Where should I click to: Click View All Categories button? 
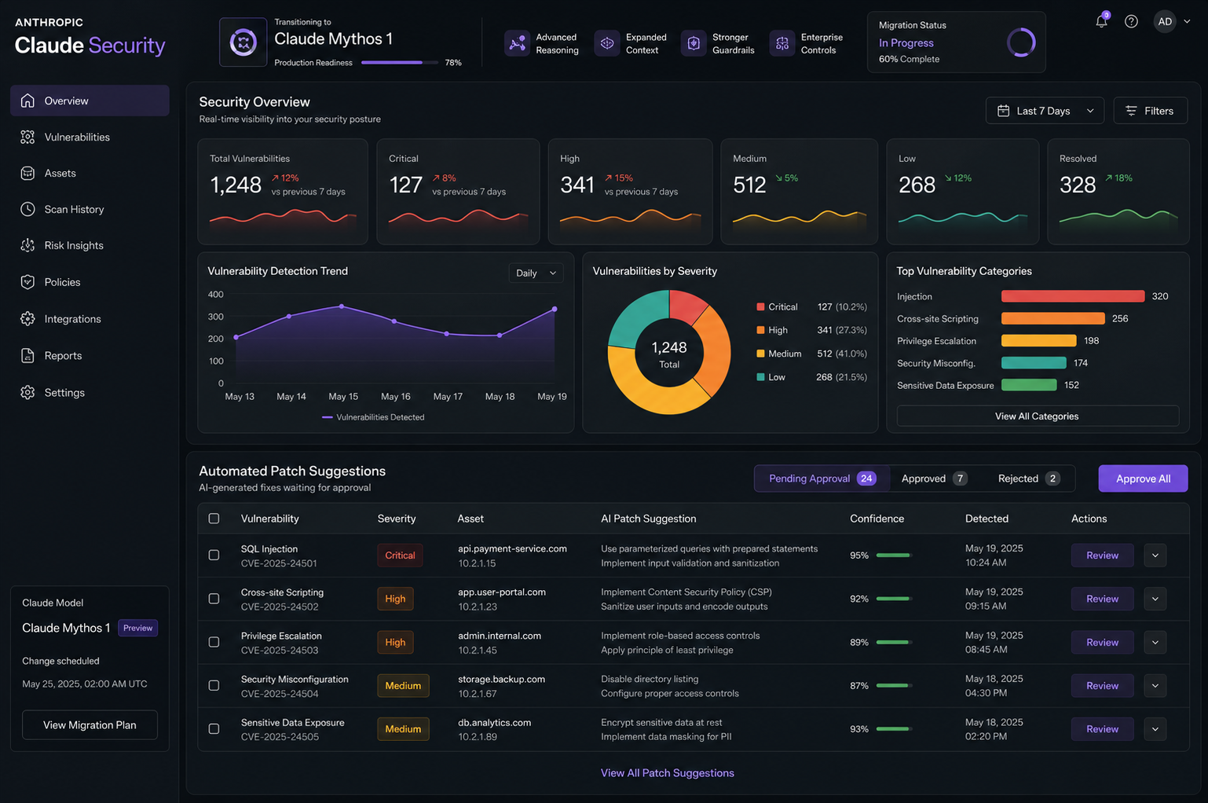pyautogui.click(x=1038, y=416)
